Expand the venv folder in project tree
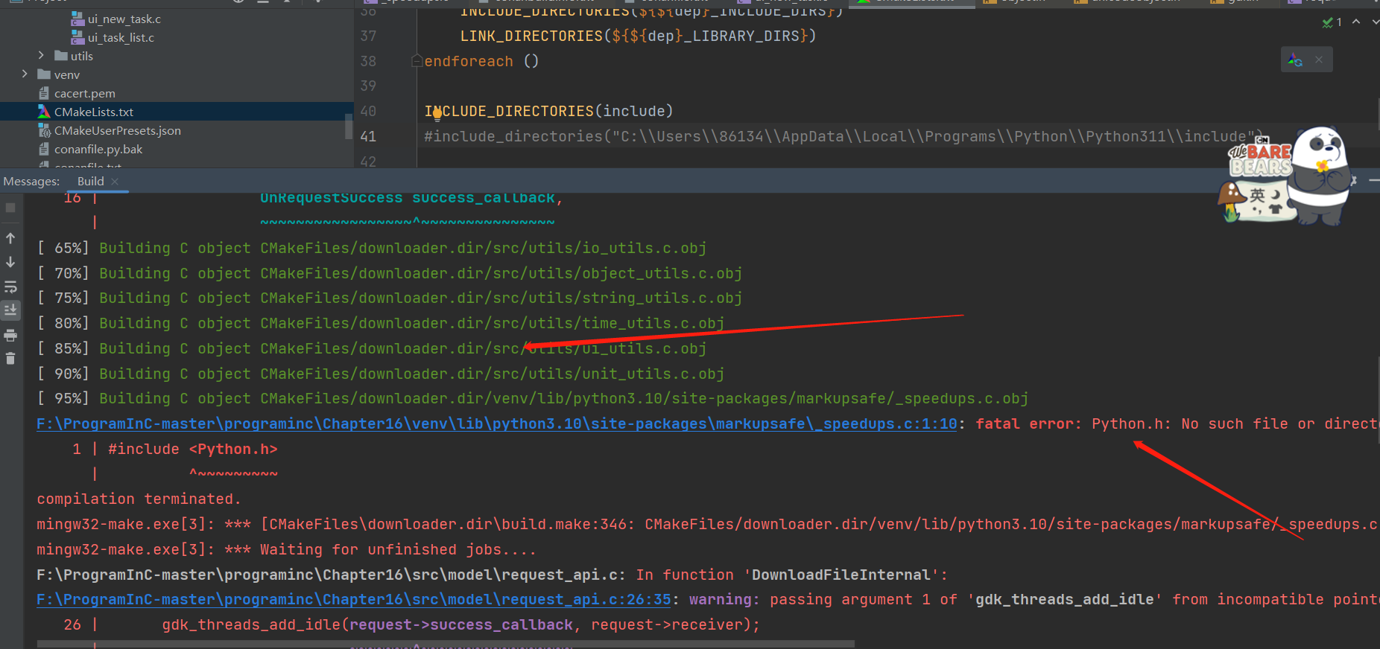This screenshot has height=649, width=1380. pyautogui.click(x=25, y=74)
